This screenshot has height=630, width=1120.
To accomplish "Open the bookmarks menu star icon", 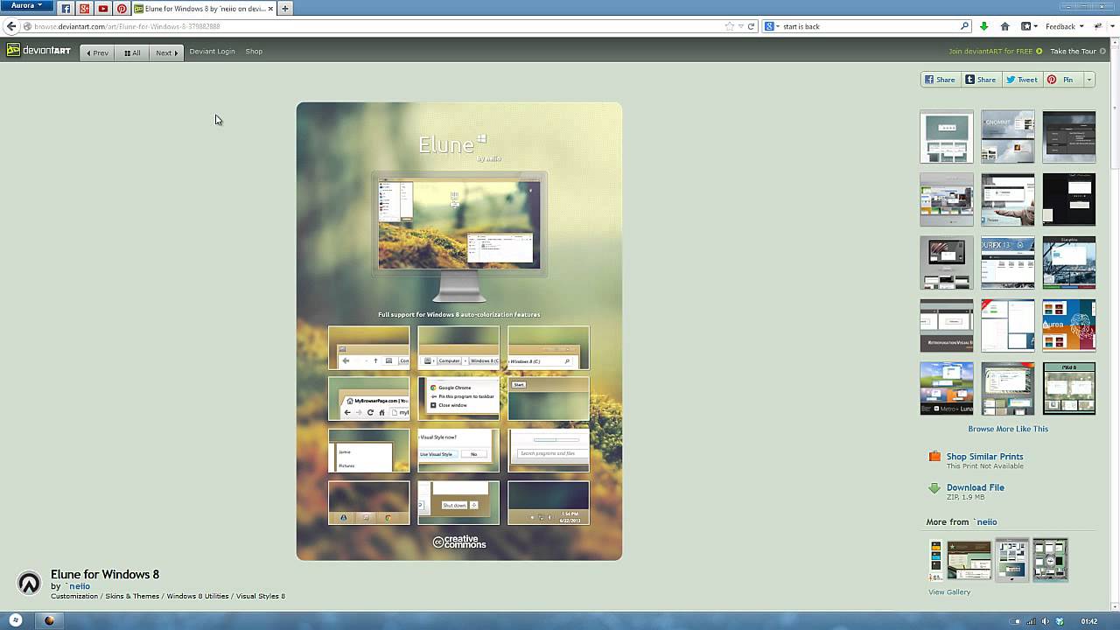I will [x=1028, y=26].
